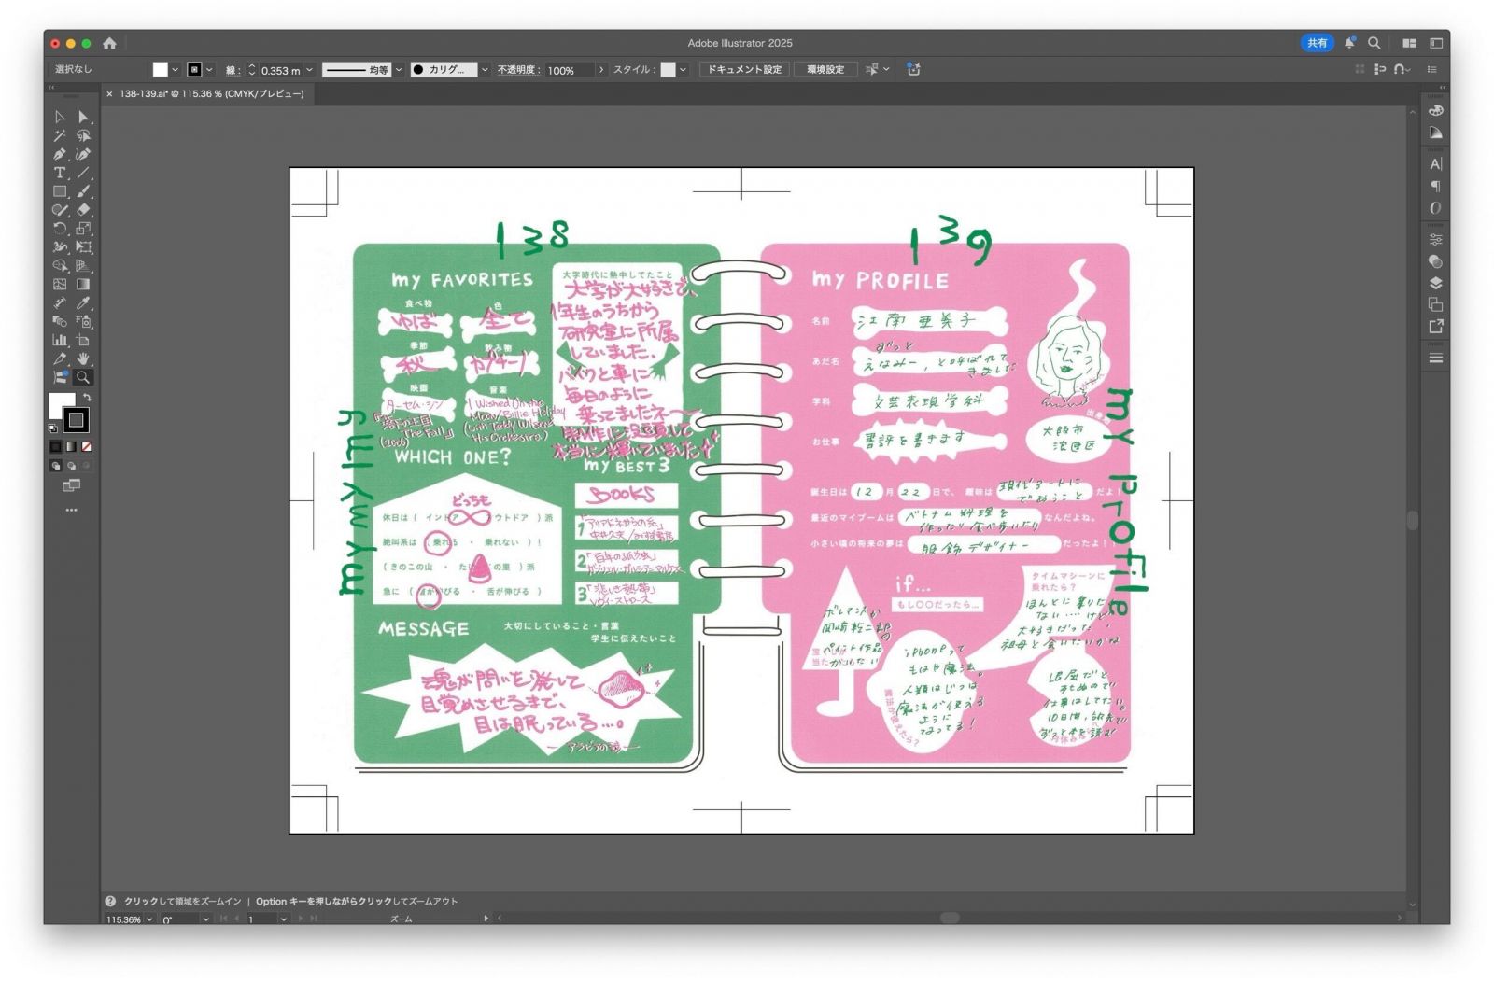
Task: Click the blue 共有 share button
Action: (x=1317, y=43)
